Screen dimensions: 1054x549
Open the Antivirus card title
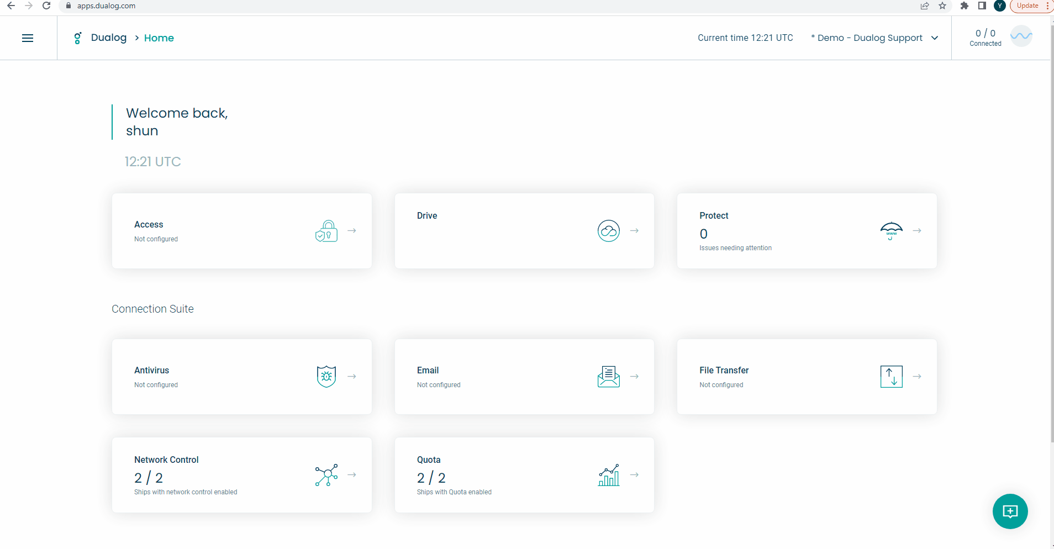point(151,371)
